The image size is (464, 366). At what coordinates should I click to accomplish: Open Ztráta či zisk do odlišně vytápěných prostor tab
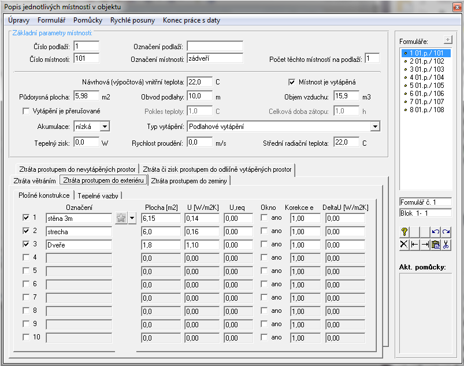(217, 169)
